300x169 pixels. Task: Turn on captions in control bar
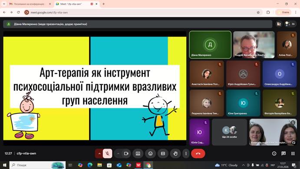(163, 153)
